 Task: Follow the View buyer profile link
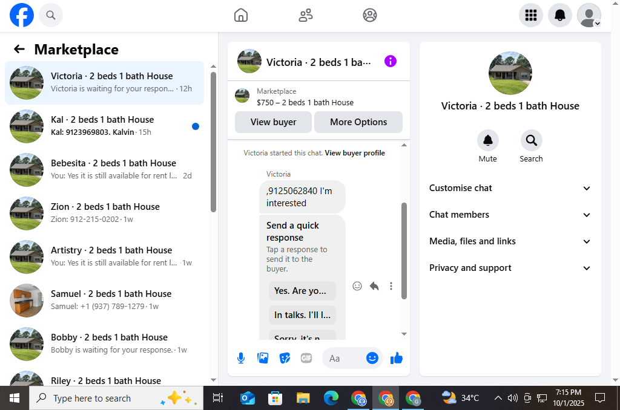tap(355, 153)
